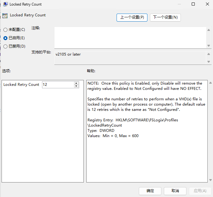The width and height of the screenshot is (213, 197).
Task: Select the 已启用 radio button
Action: pos(5,38)
